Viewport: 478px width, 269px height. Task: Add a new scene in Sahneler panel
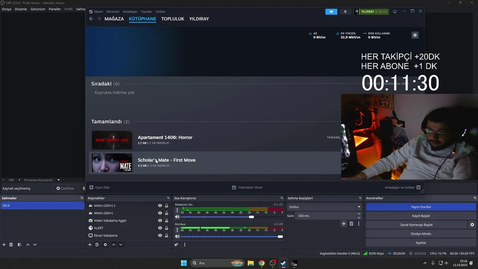click(x=4, y=245)
